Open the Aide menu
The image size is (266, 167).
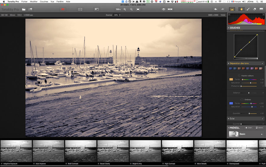[x=68, y=1]
